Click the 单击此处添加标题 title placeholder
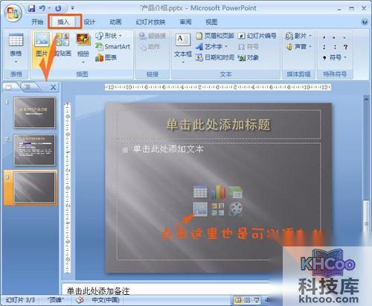 [218, 124]
